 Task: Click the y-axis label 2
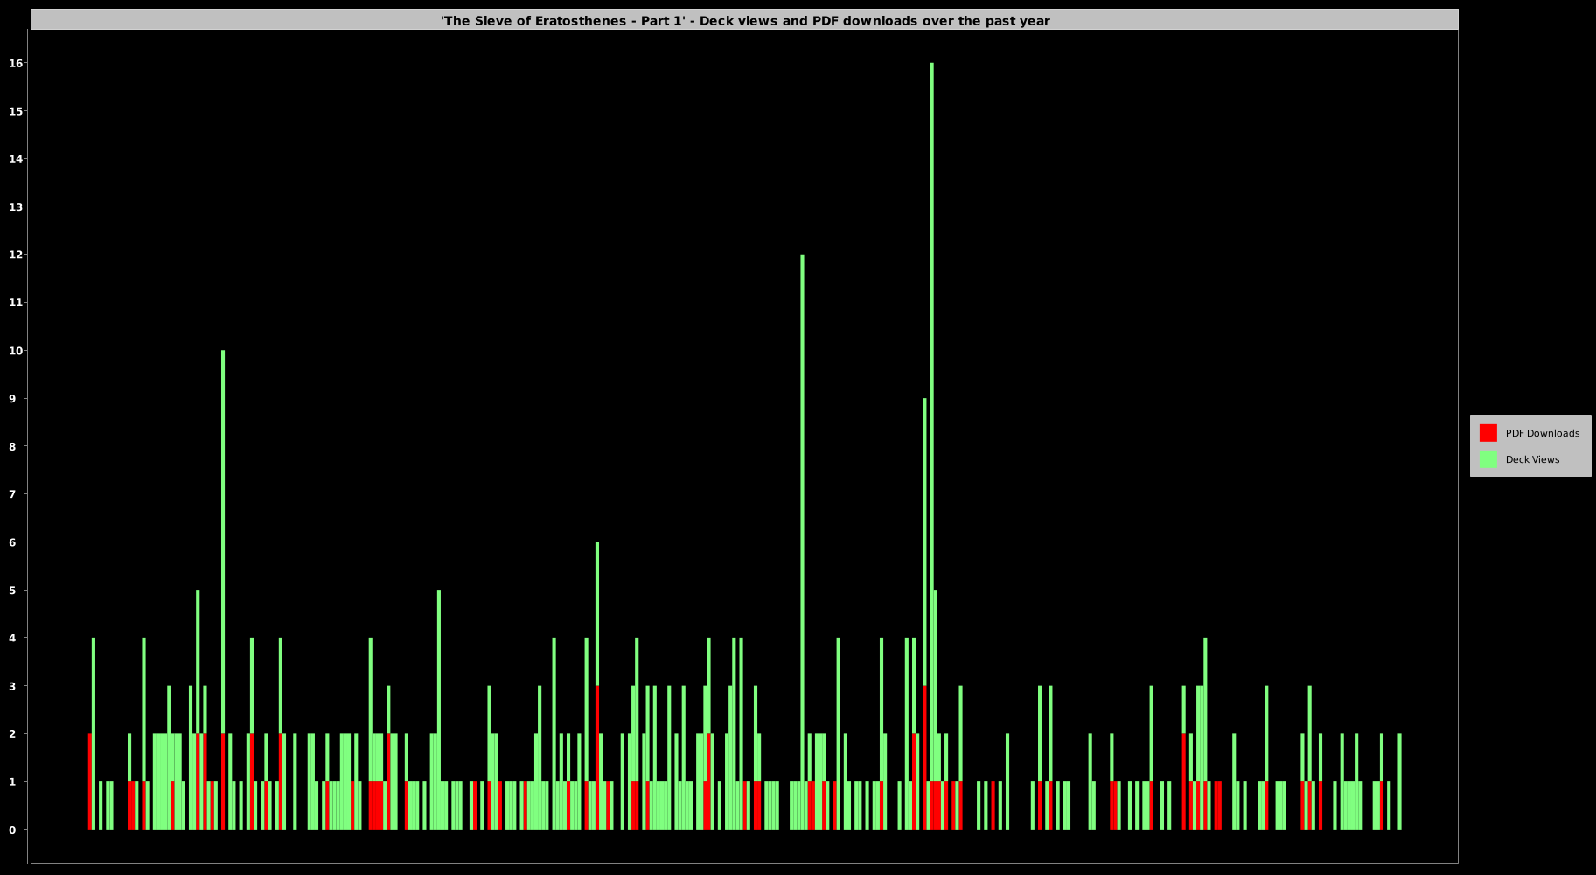(12, 734)
